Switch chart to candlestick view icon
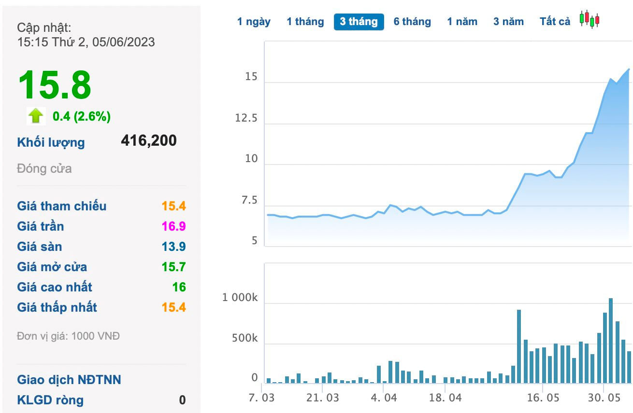The image size is (633, 413). [x=590, y=19]
